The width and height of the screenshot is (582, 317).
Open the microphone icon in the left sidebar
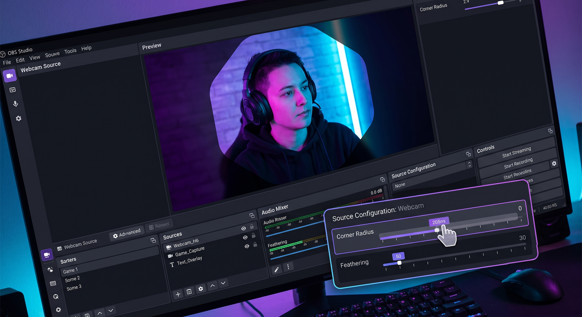pyautogui.click(x=16, y=104)
